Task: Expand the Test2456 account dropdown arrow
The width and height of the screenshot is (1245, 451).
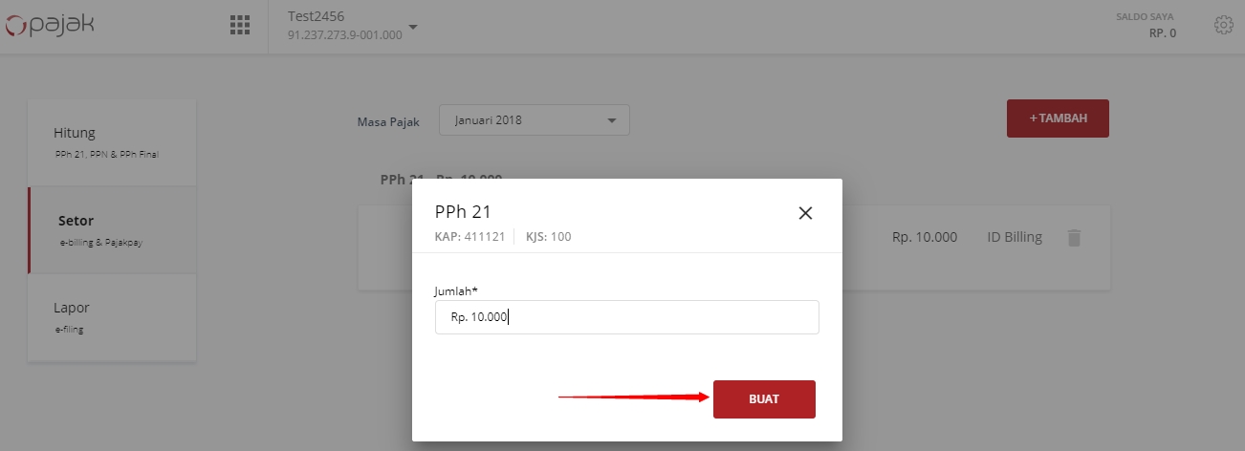Action: tap(413, 27)
